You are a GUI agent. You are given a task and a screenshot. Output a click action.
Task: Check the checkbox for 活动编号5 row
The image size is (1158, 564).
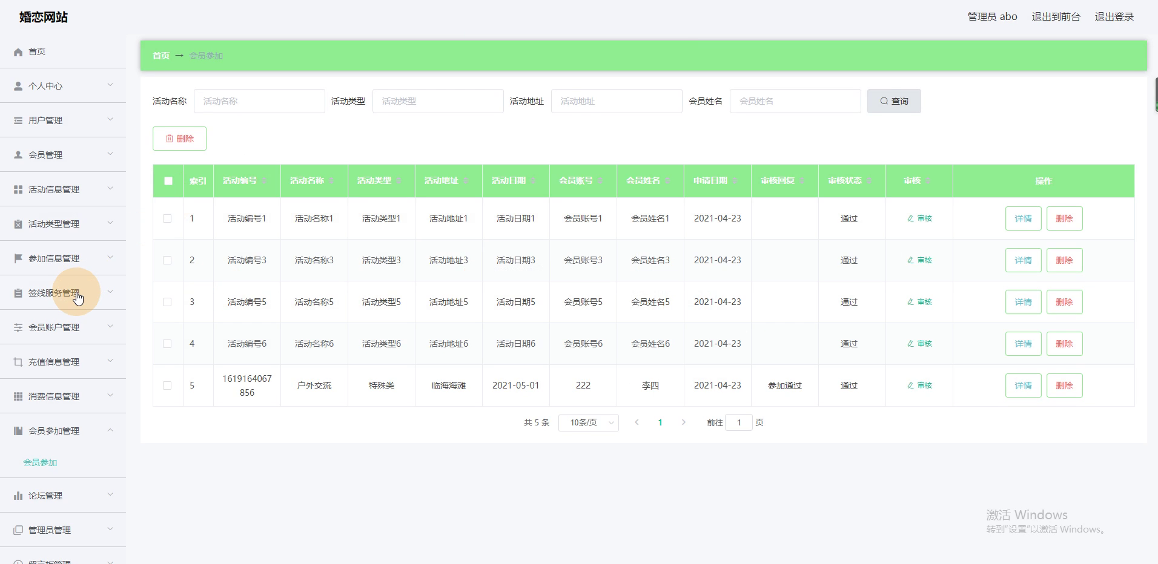167,302
